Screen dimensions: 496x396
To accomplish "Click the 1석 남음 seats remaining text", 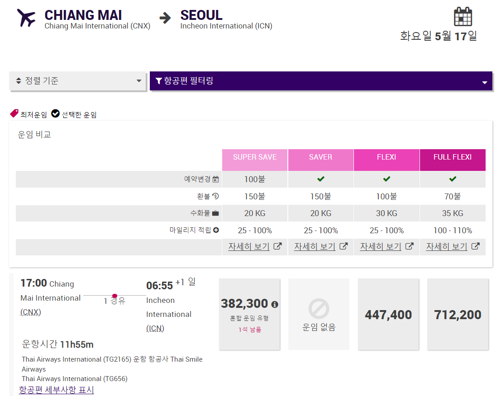I will click(x=250, y=330).
